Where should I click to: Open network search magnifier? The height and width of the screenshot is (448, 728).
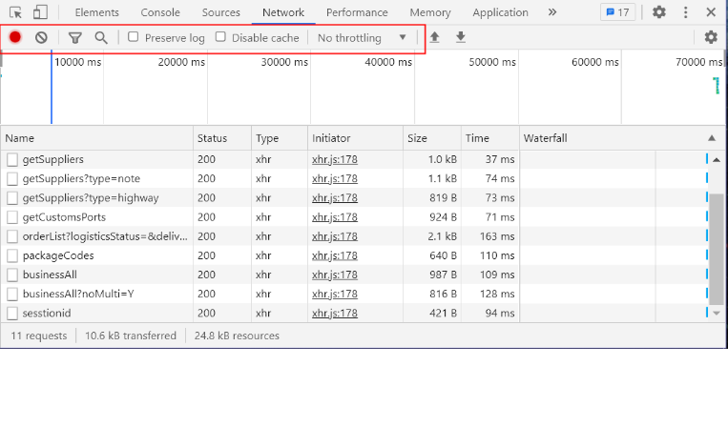click(x=101, y=37)
